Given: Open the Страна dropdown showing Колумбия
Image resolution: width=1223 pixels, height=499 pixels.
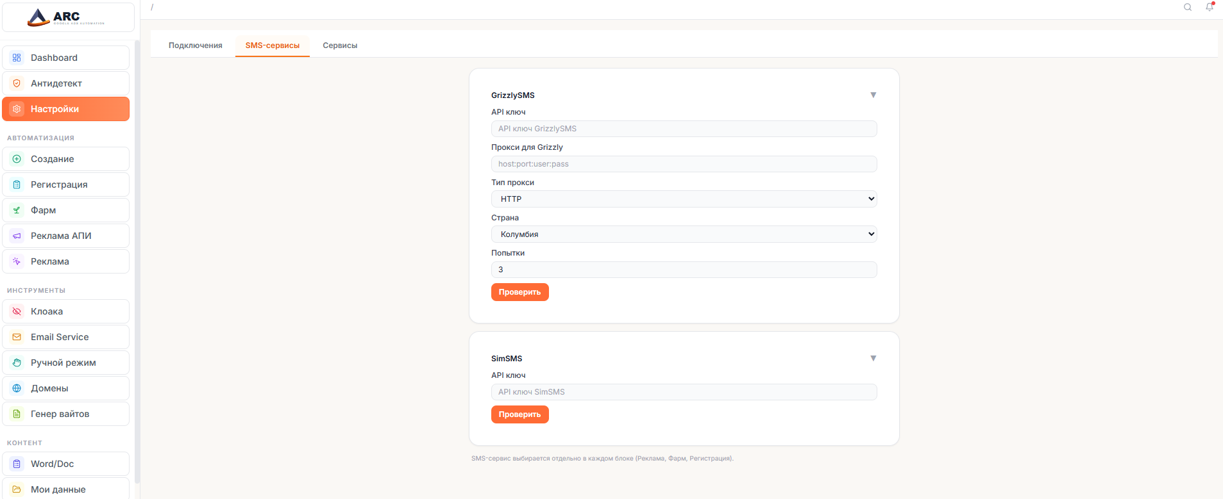Looking at the screenshot, I should click(x=684, y=234).
